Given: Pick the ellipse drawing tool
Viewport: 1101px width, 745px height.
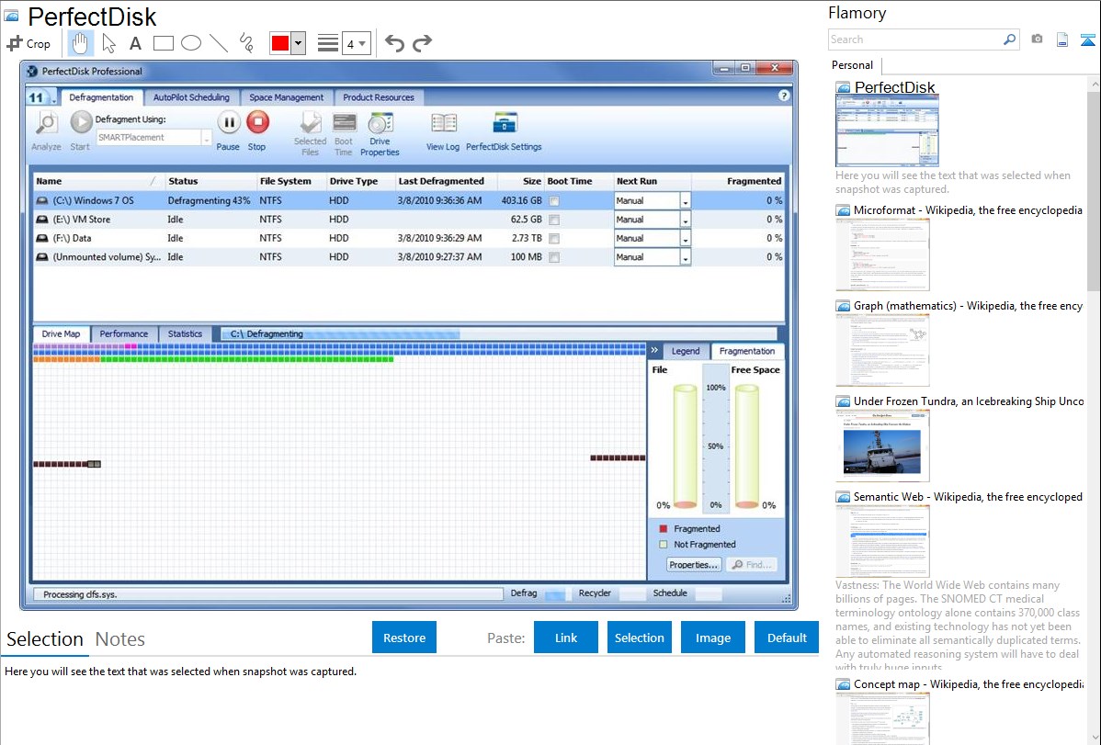Looking at the screenshot, I should [x=191, y=43].
